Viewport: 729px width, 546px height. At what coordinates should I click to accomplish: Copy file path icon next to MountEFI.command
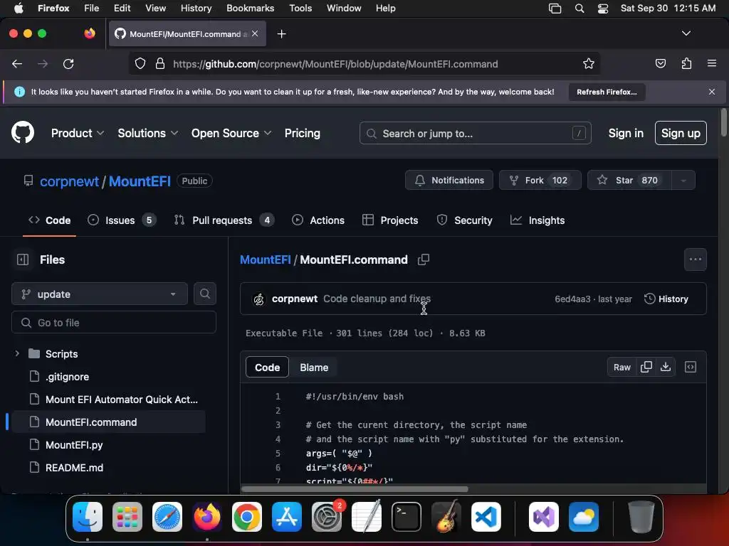(x=423, y=259)
